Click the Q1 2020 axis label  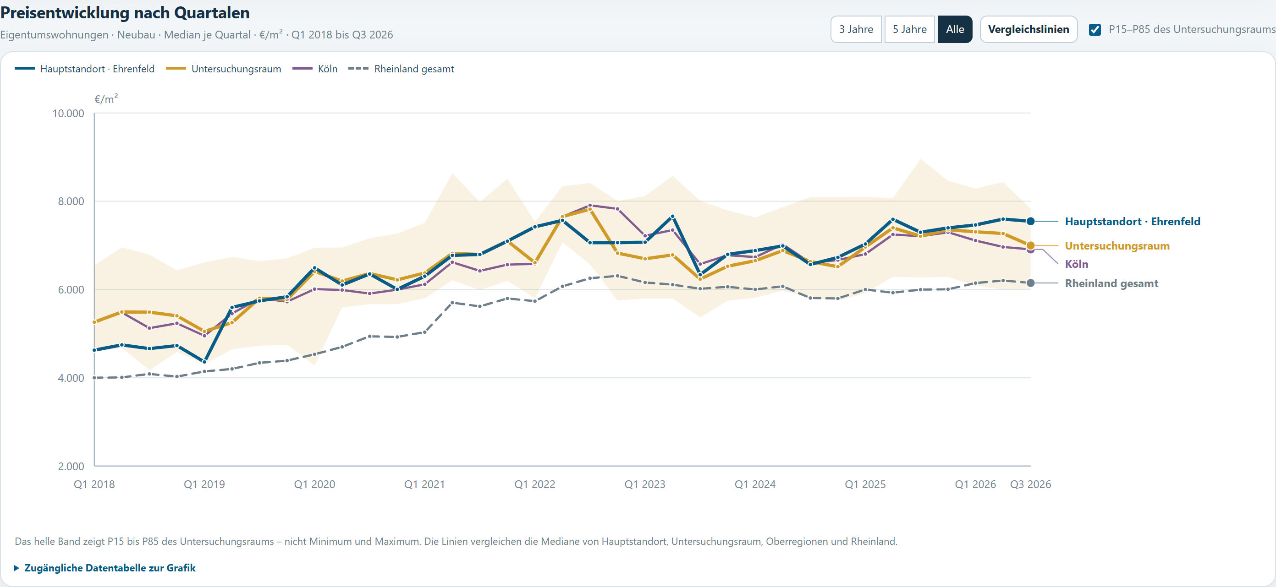pos(314,484)
